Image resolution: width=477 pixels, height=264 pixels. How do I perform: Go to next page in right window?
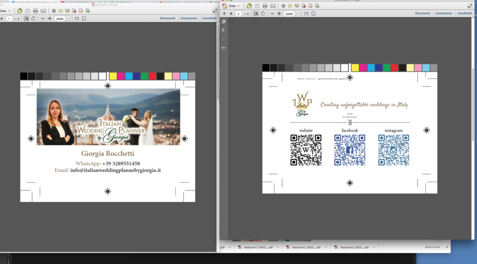pyautogui.click(x=231, y=13)
